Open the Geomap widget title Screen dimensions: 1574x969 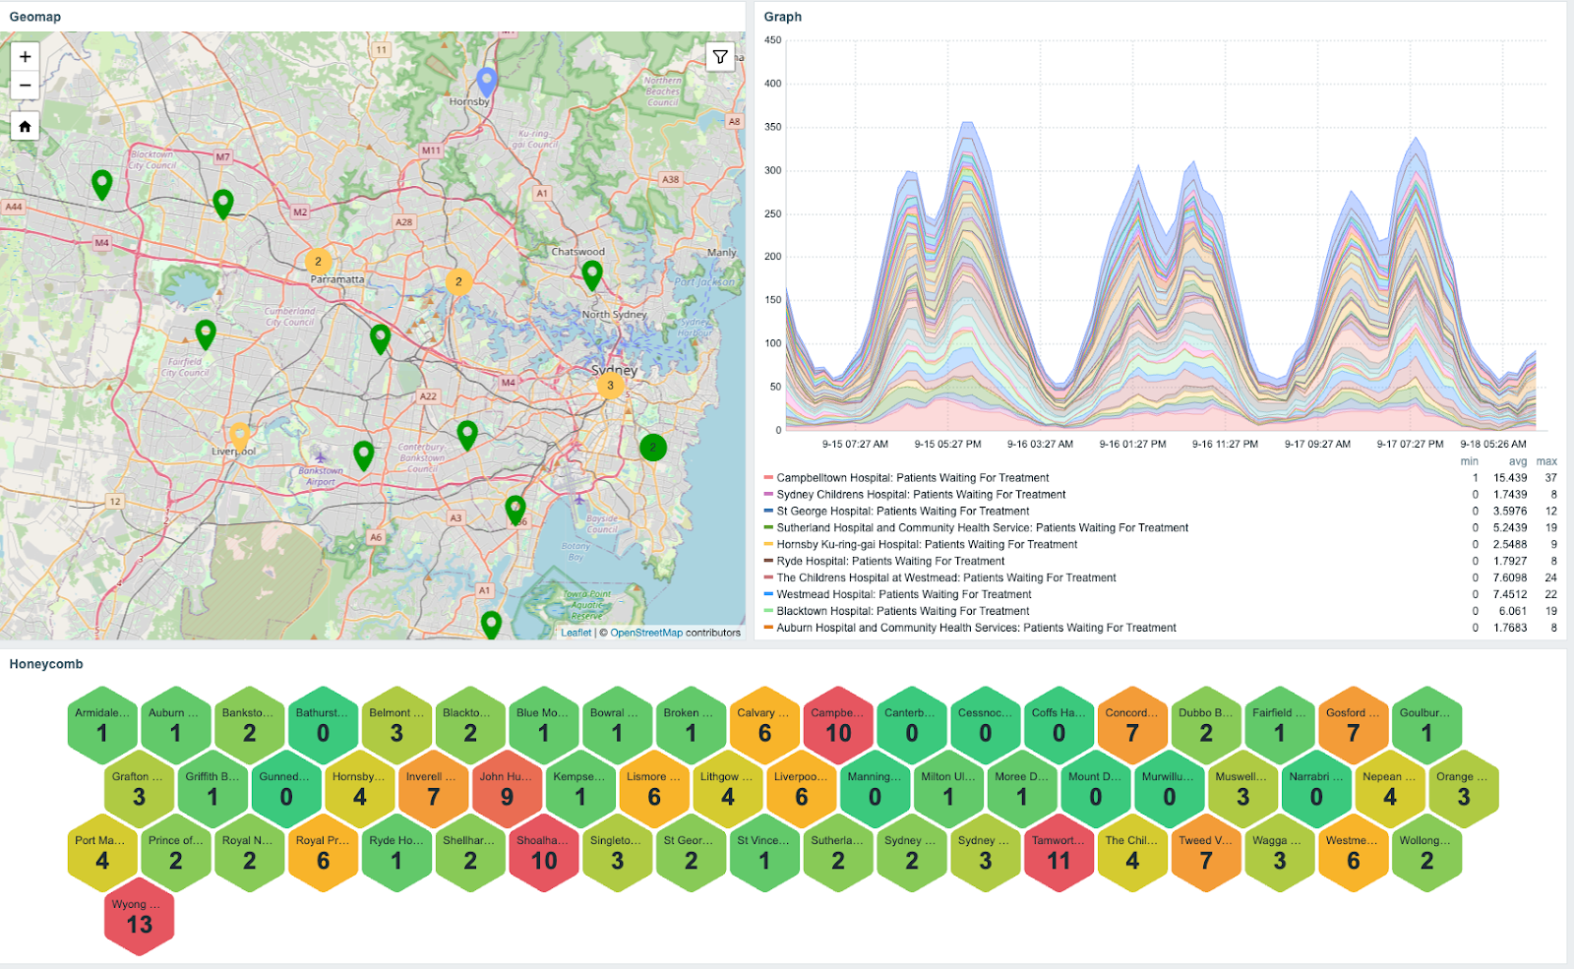(x=35, y=17)
